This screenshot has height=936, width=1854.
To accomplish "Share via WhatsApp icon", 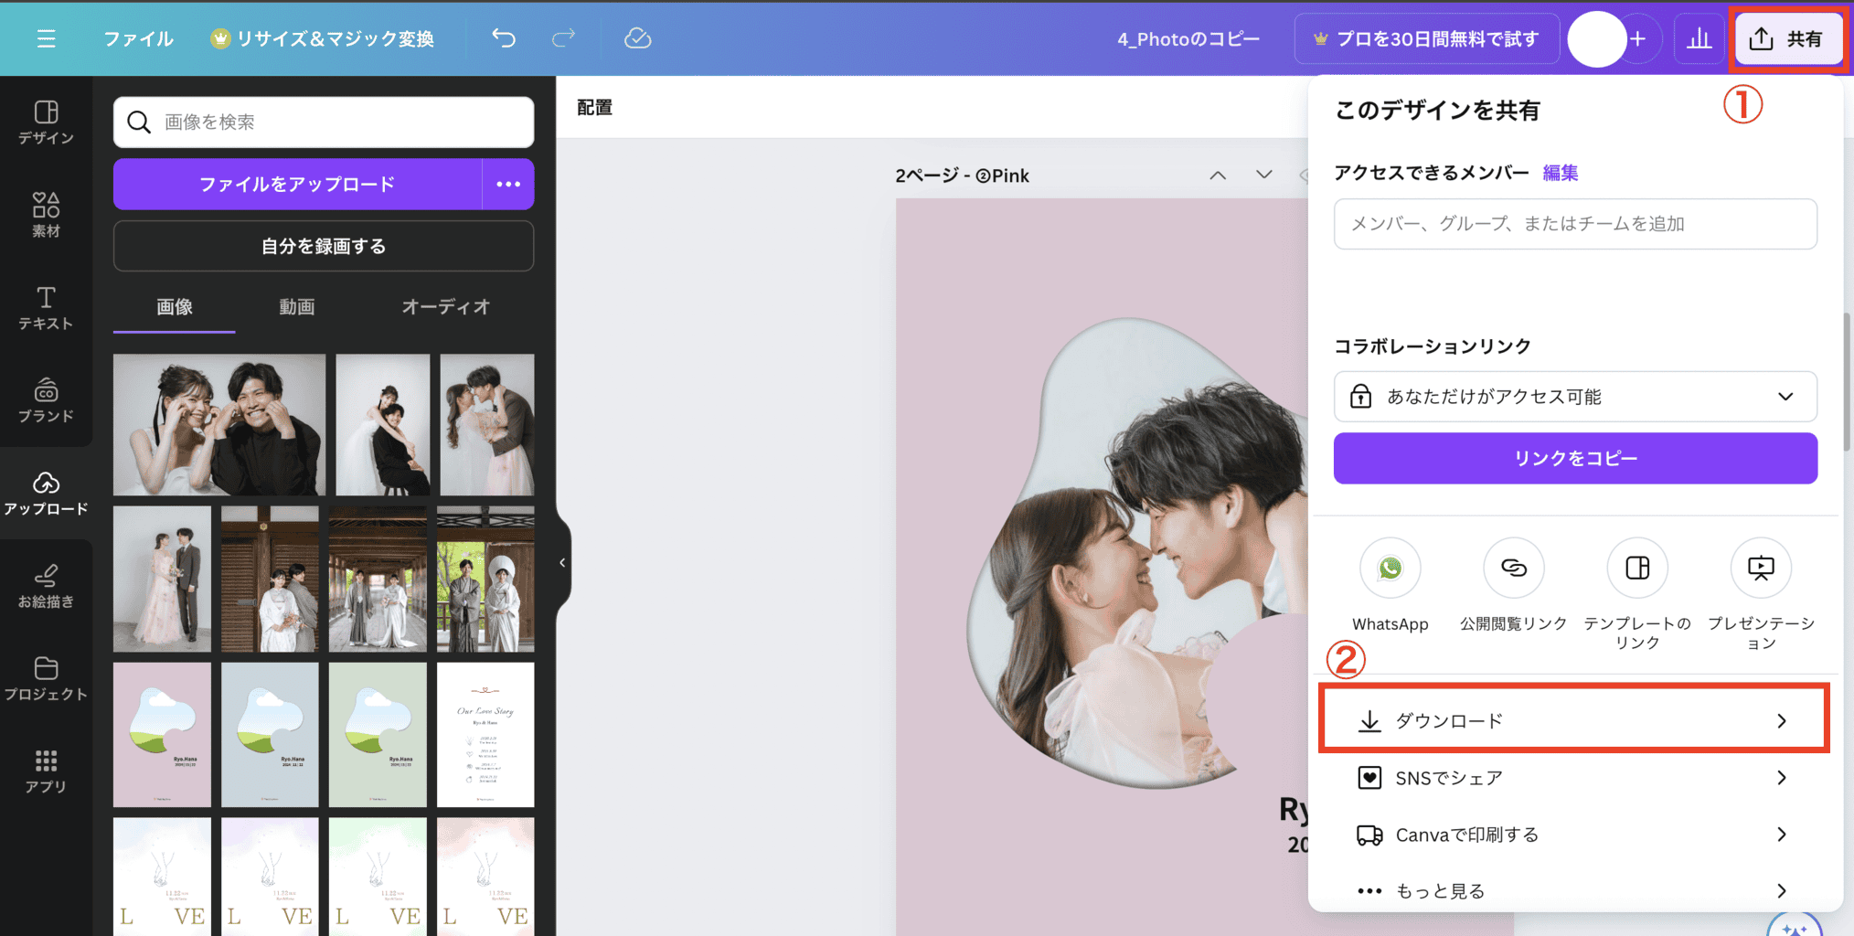I will [1390, 569].
